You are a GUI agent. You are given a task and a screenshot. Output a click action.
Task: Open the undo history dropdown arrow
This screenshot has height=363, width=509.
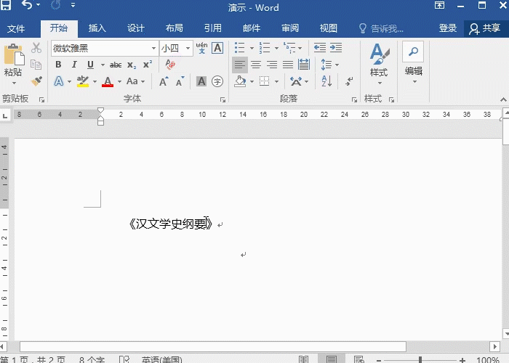click(39, 5)
